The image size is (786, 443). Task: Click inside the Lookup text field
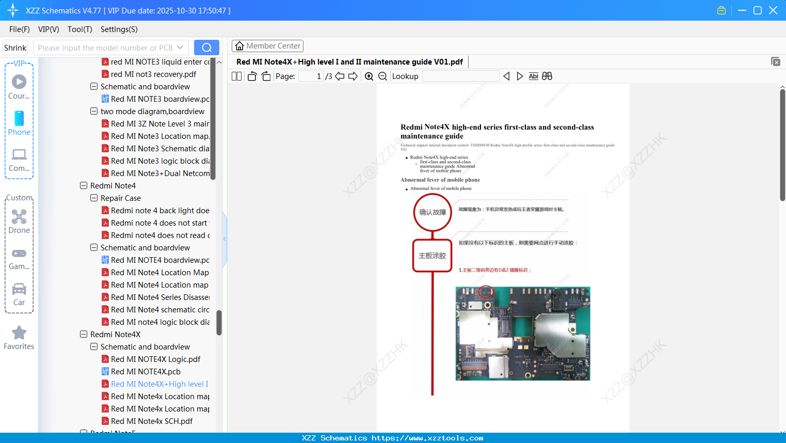460,76
